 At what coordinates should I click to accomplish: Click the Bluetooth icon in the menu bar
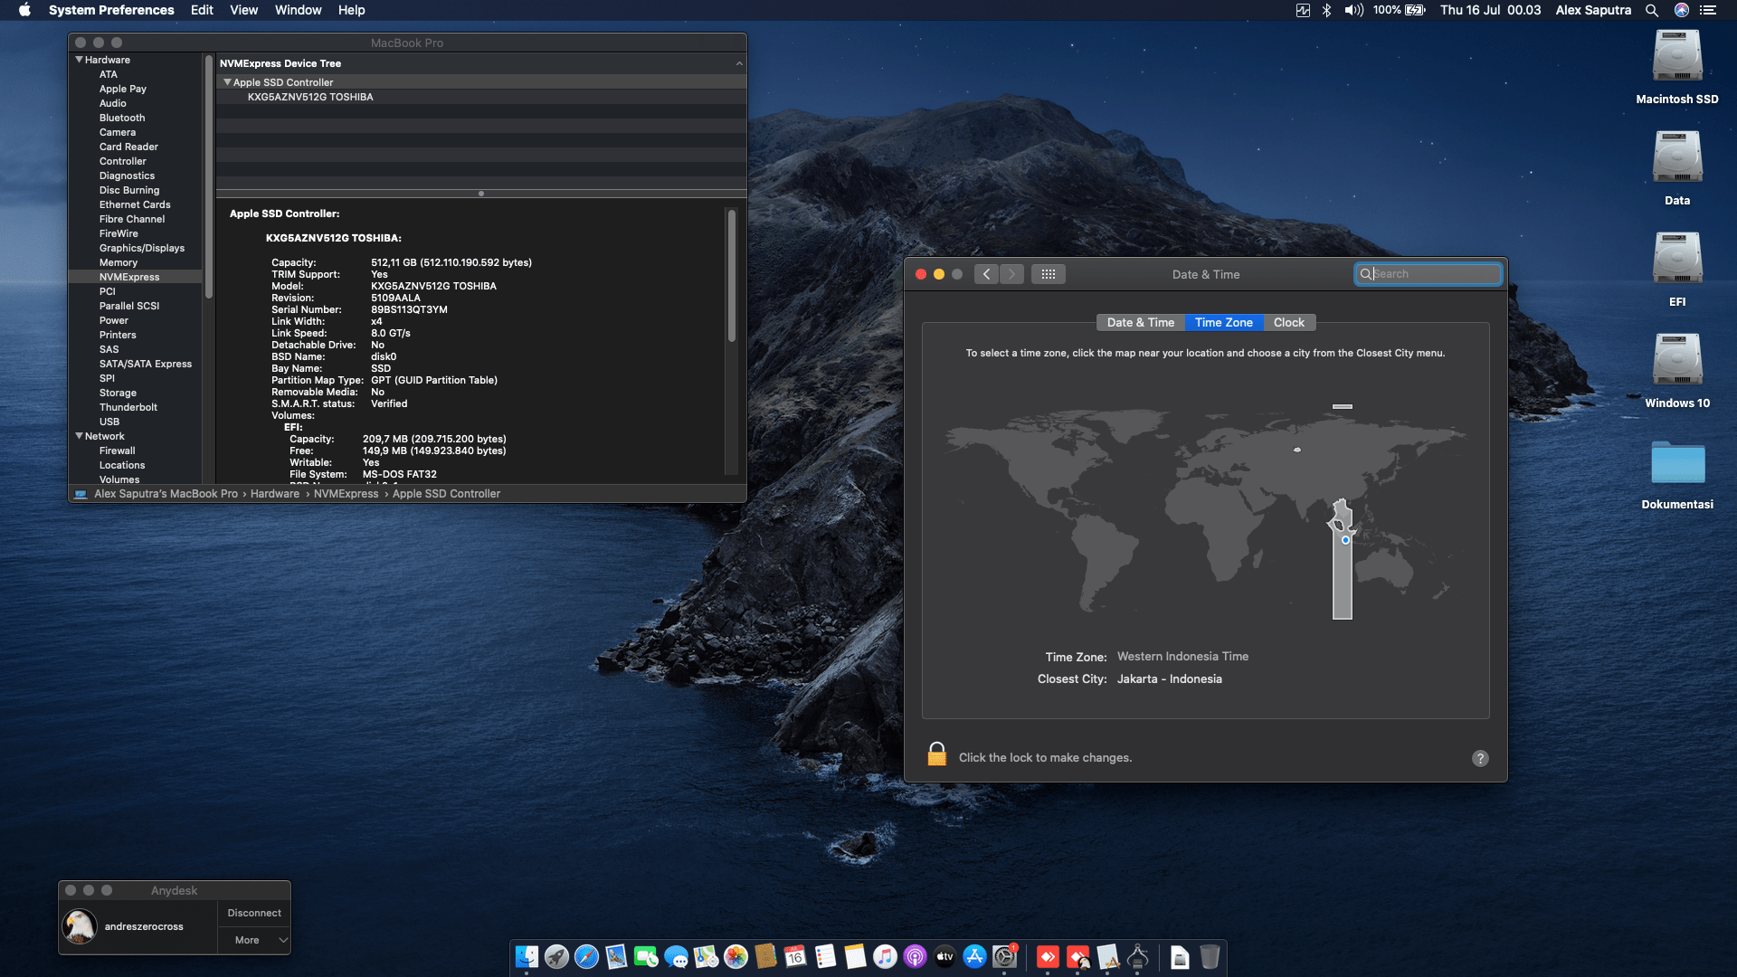[1327, 10]
